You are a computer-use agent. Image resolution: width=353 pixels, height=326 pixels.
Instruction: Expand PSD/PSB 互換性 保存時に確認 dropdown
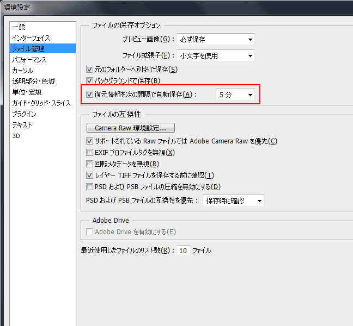[x=233, y=200]
